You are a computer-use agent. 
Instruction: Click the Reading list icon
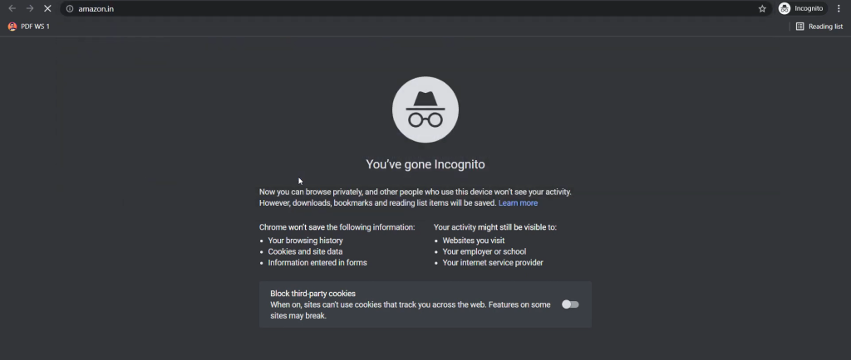[799, 27]
